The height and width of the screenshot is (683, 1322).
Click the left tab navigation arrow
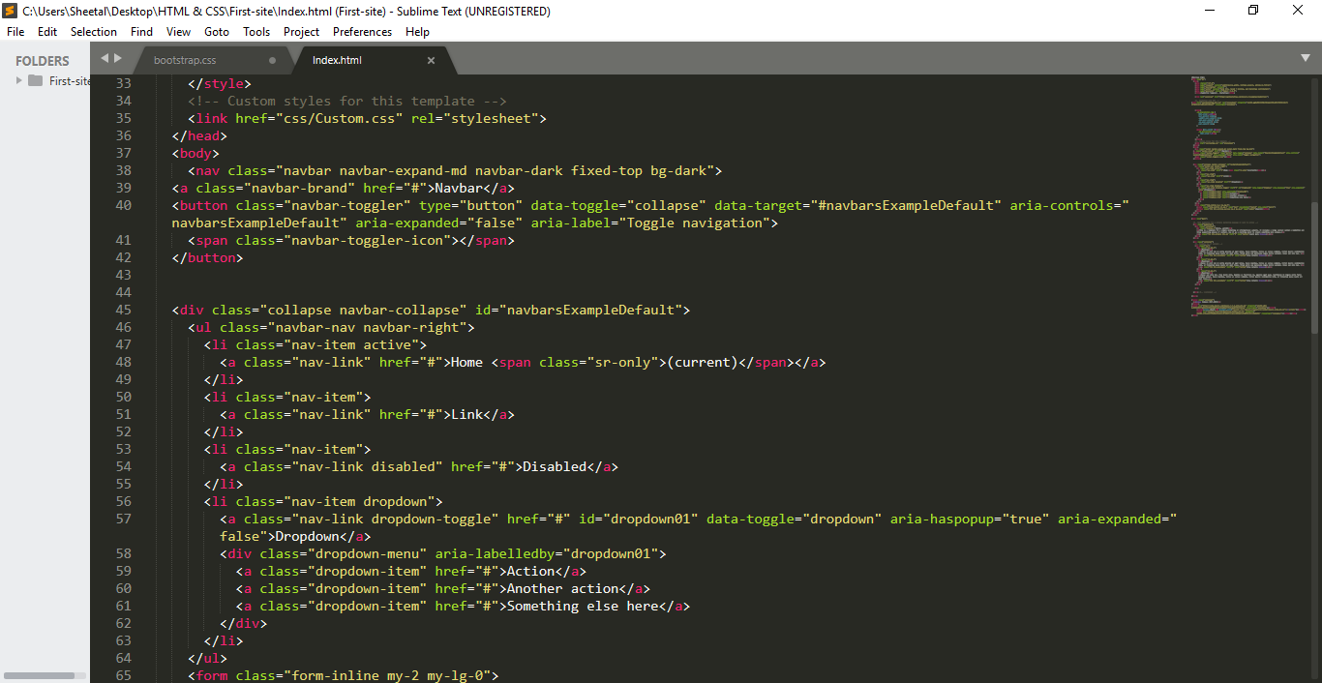(105, 59)
